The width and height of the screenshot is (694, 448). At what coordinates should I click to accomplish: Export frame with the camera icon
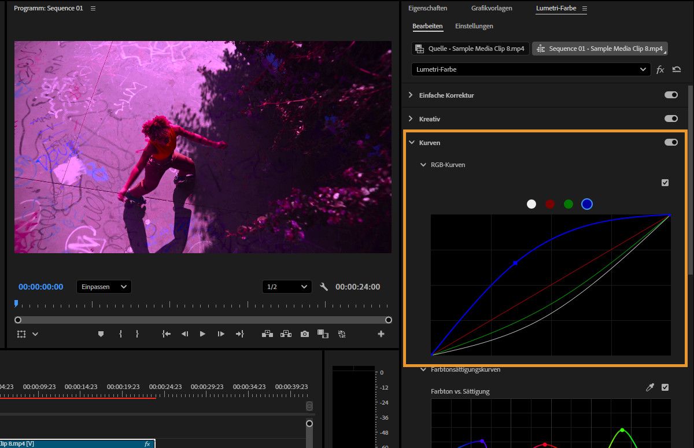[304, 334]
